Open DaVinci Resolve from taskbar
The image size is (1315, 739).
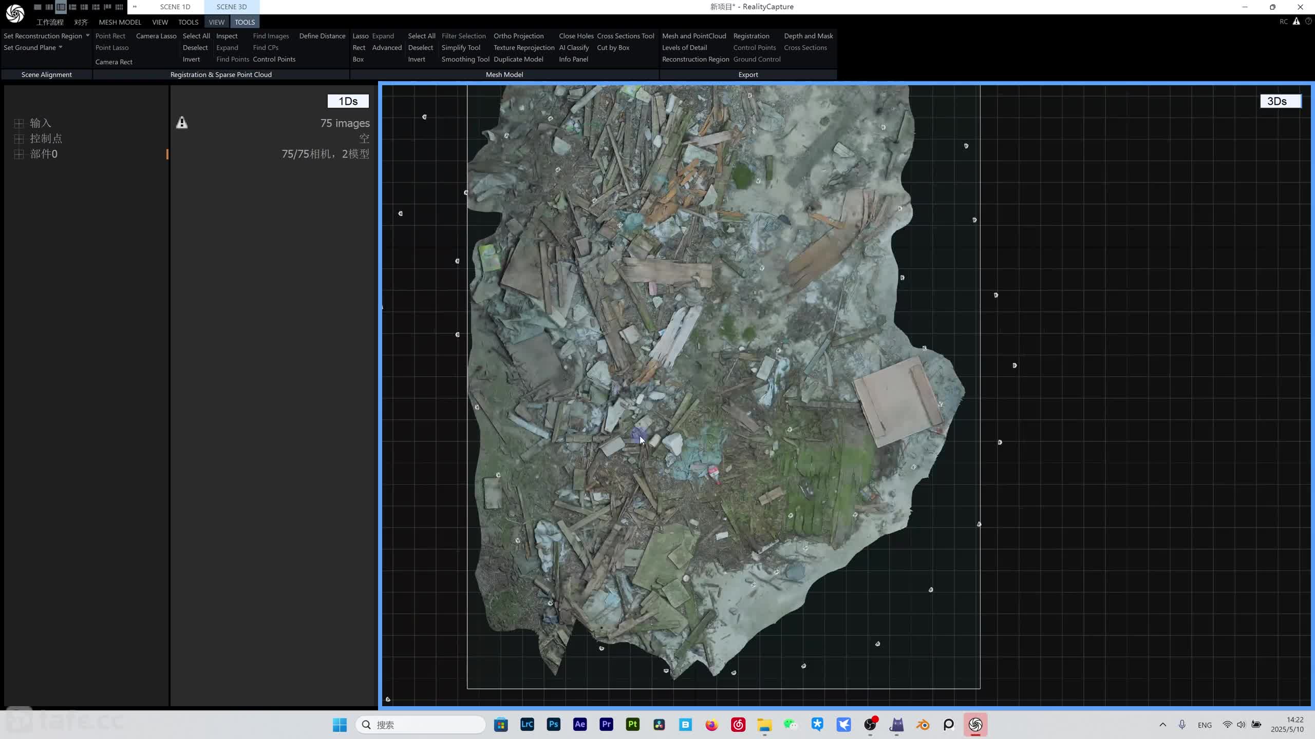pos(659,725)
